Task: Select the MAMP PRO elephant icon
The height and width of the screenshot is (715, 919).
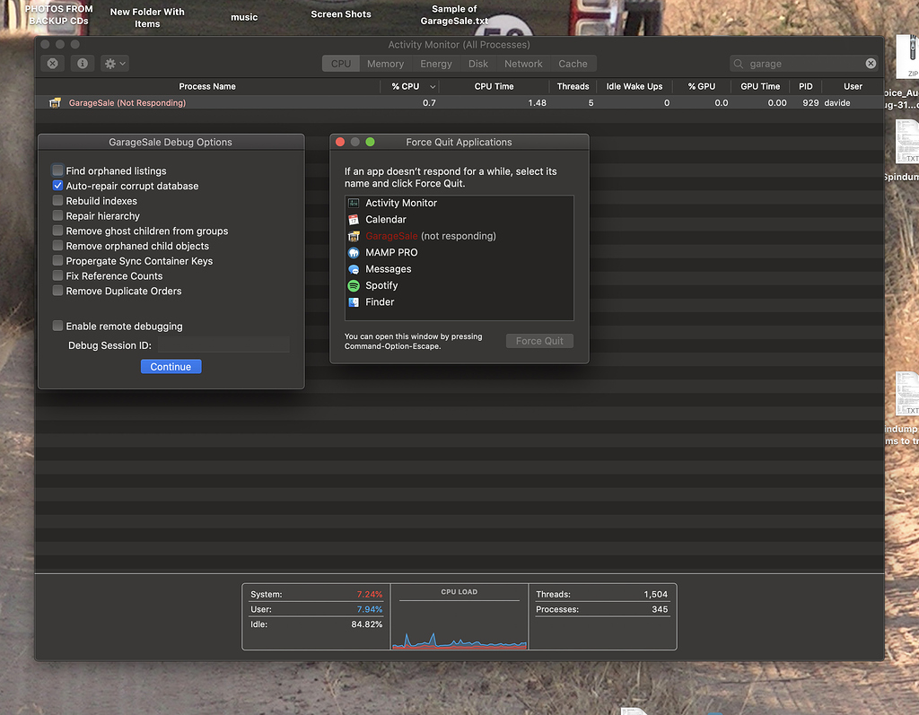Action: (x=354, y=253)
